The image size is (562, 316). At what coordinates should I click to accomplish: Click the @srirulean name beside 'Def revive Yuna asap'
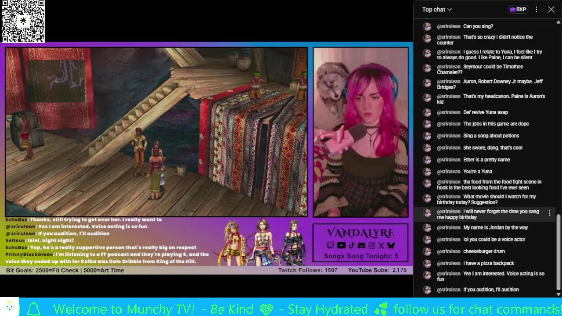[449, 112]
